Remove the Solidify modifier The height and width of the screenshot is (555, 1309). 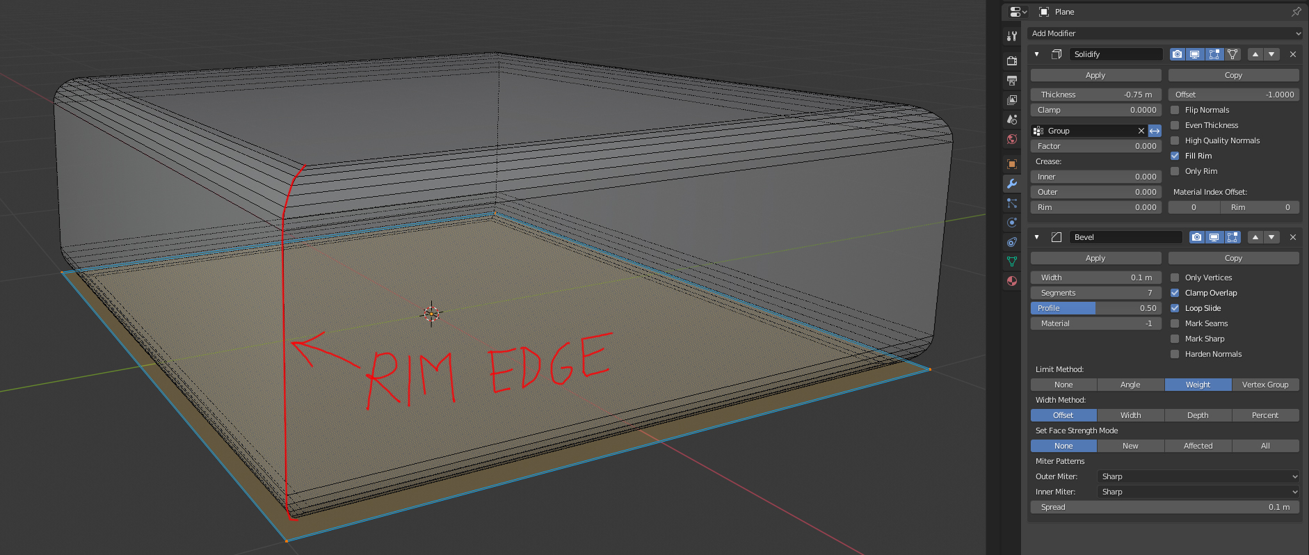pyautogui.click(x=1293, y=54)
